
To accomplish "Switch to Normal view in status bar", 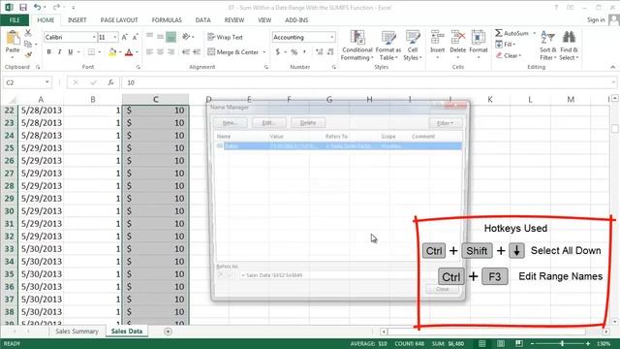I will pyautogui.click(x=482, y=343).
